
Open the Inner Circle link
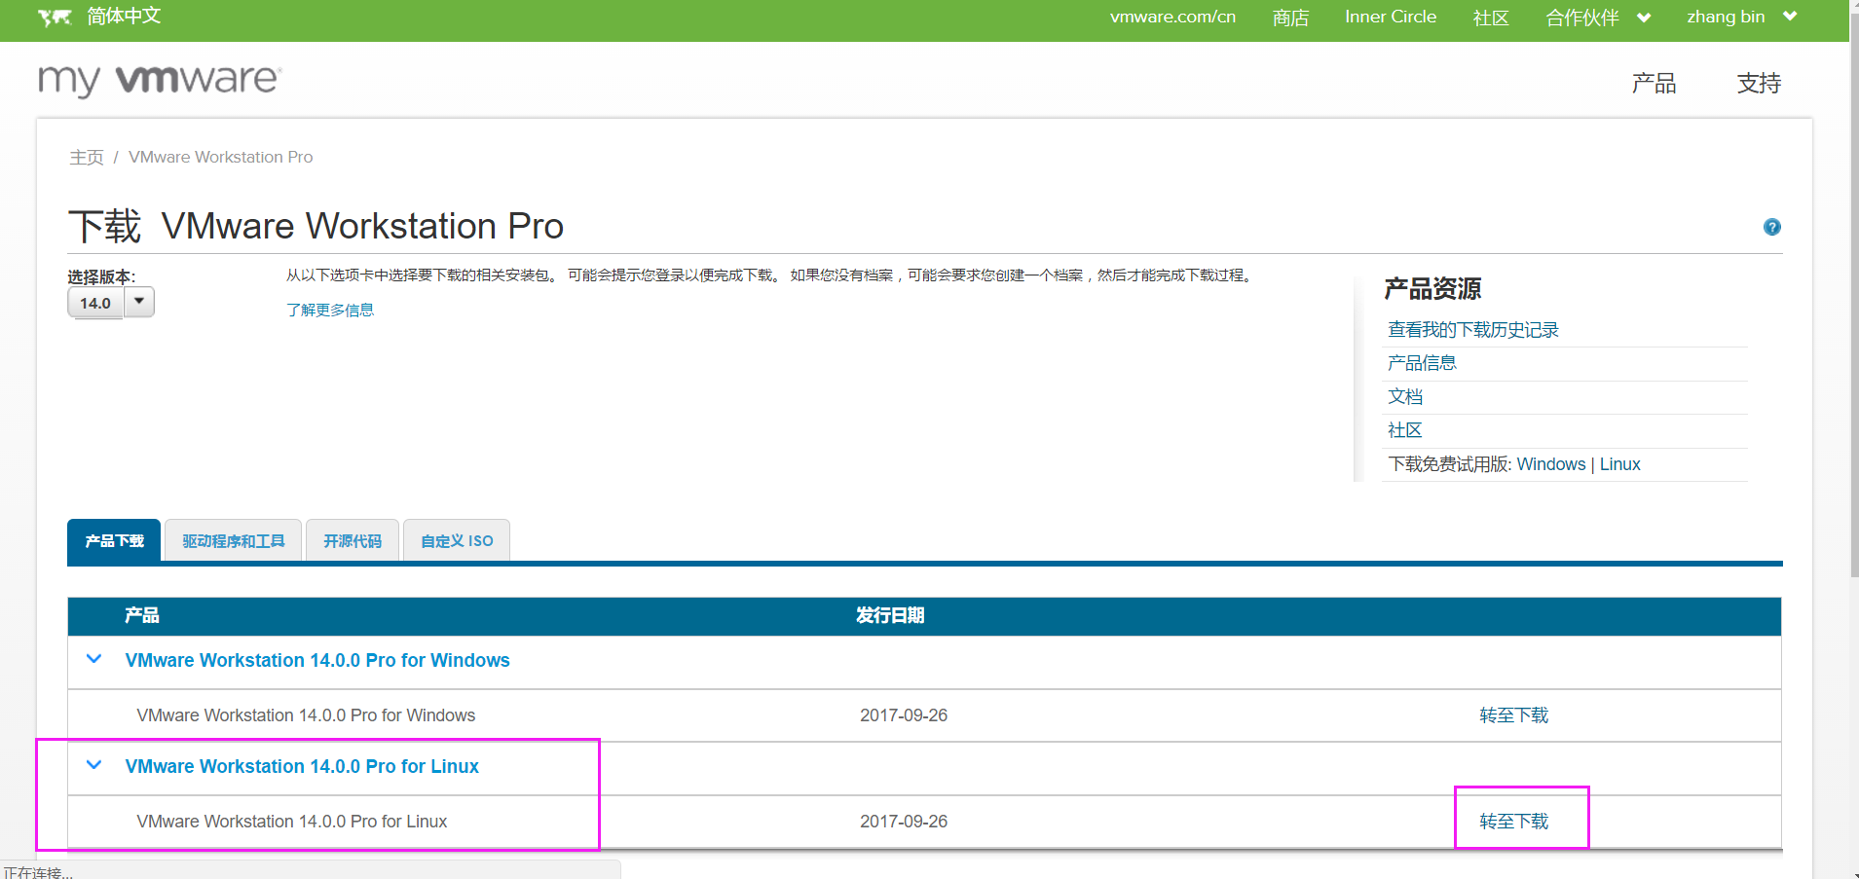click(1391, 17)
